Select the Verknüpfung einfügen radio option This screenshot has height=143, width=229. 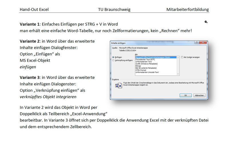pos(113,60)
